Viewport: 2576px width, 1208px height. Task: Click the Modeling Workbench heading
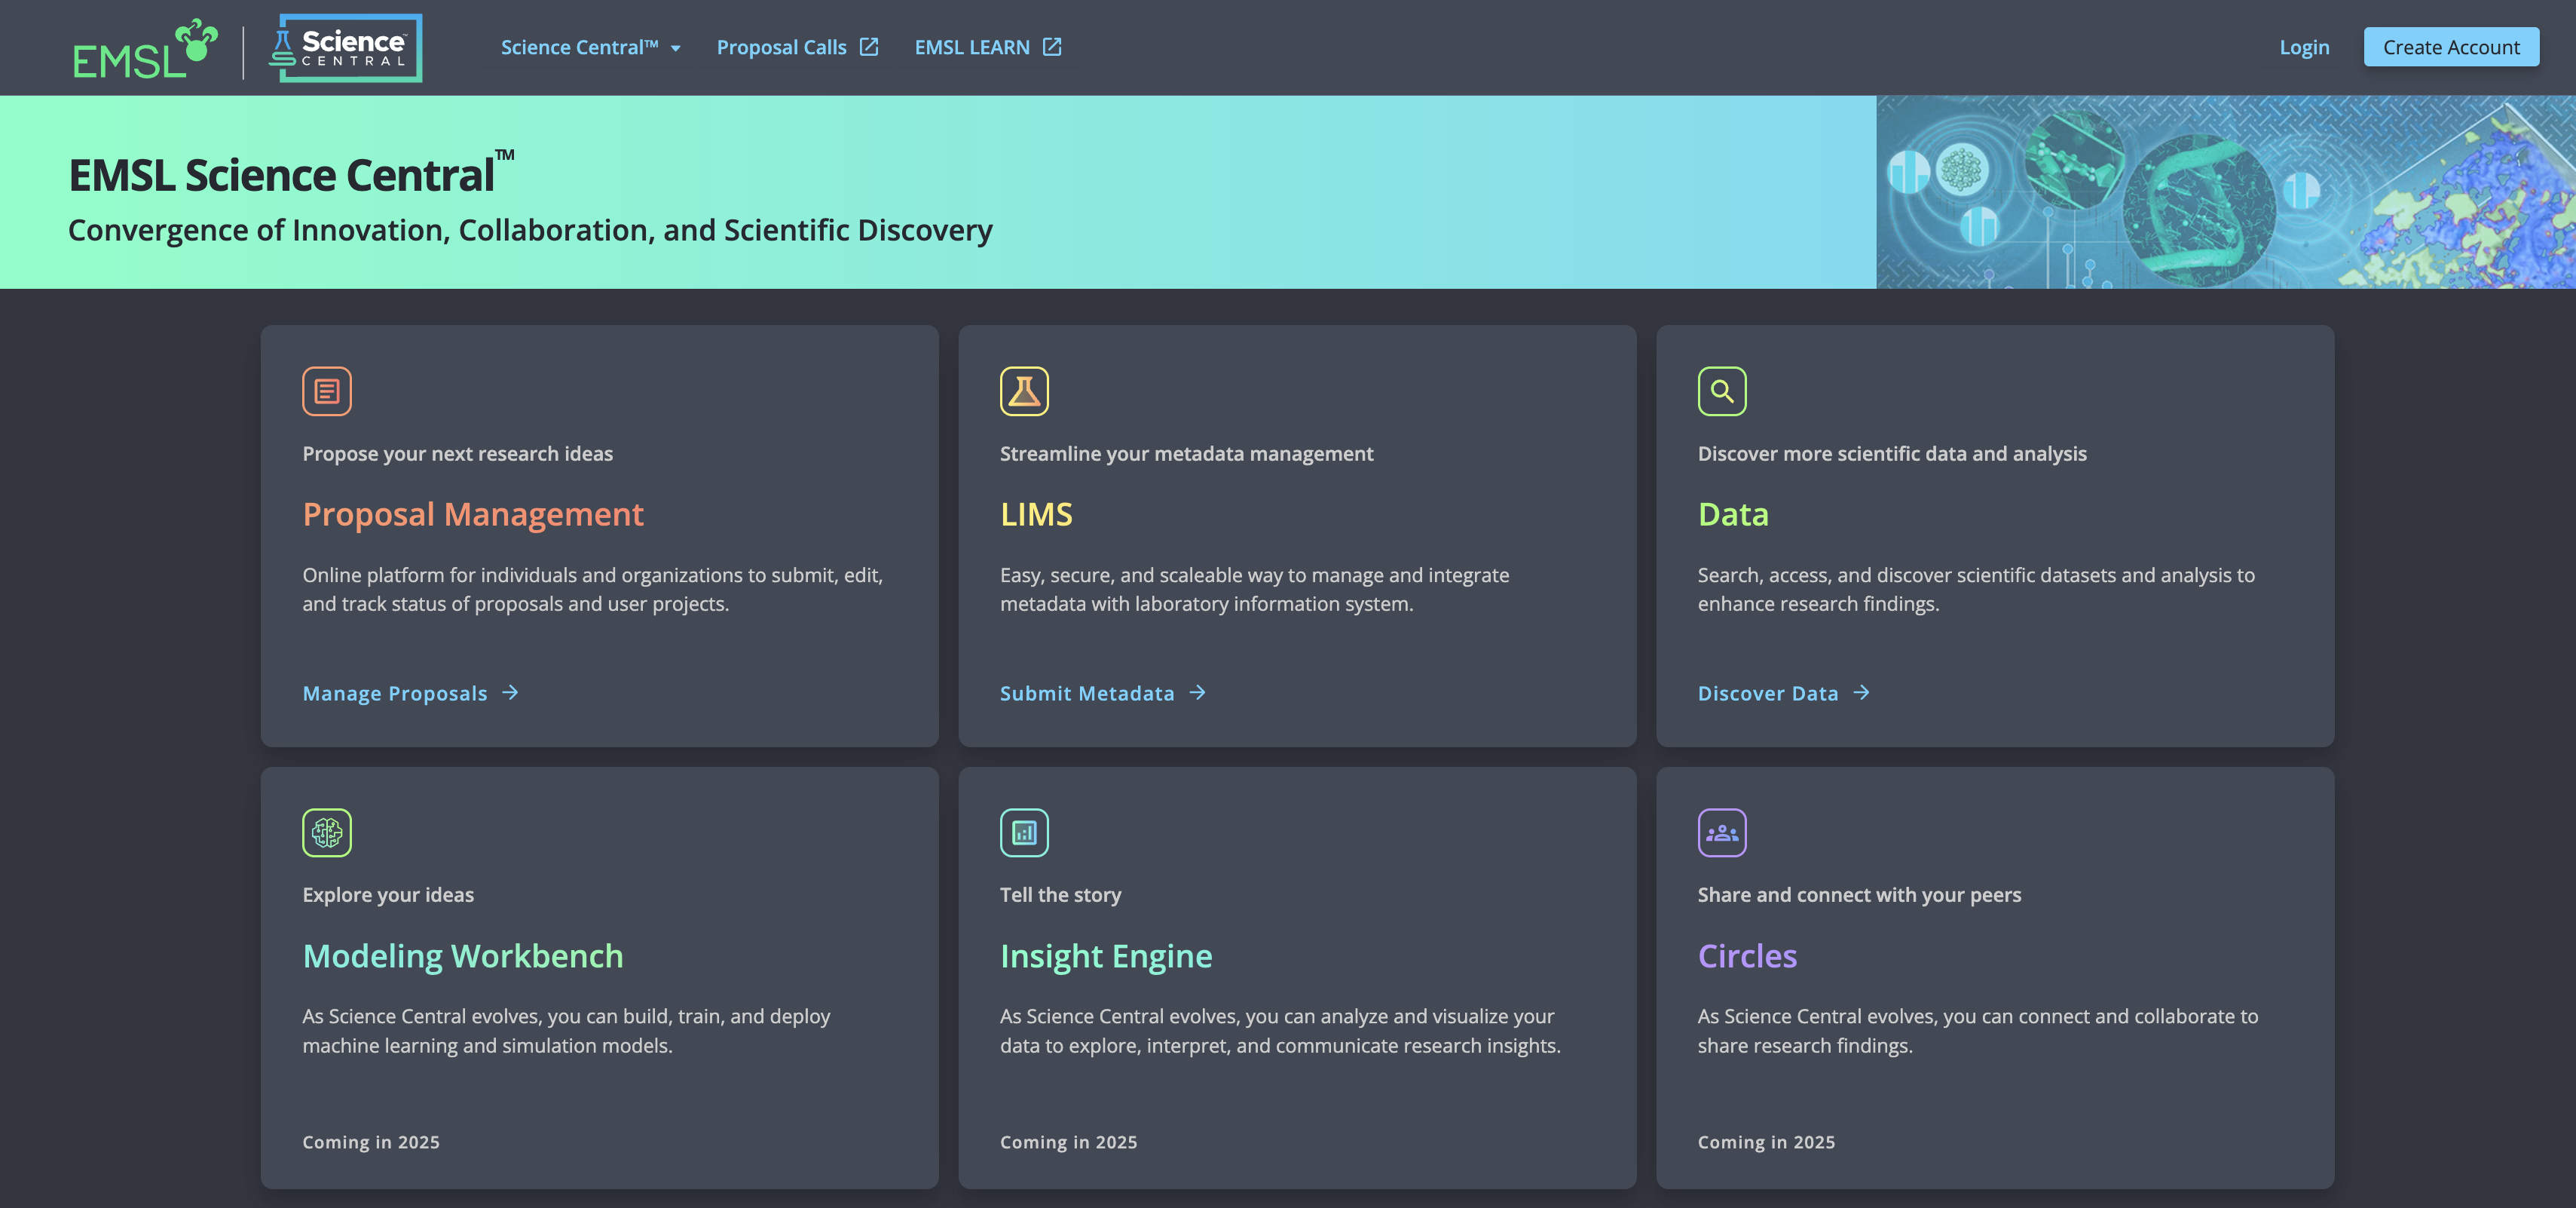click(463, 956)
